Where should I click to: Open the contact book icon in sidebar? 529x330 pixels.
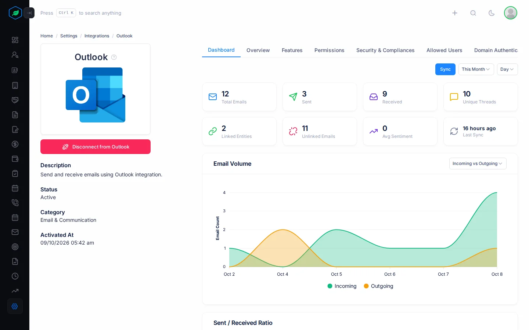point(15,70)
